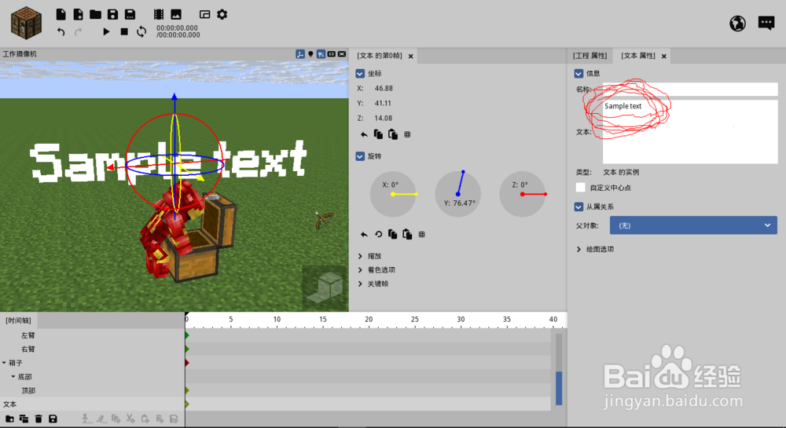Stop the animation playback
The width and height of the screenshot is (786, 428).
click(x=124, y=31)
